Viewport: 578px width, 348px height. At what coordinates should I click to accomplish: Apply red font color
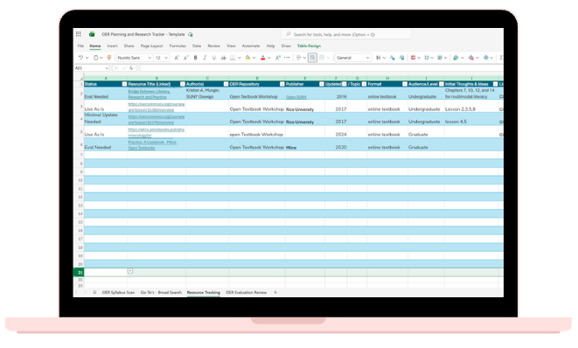pos(263,58)
